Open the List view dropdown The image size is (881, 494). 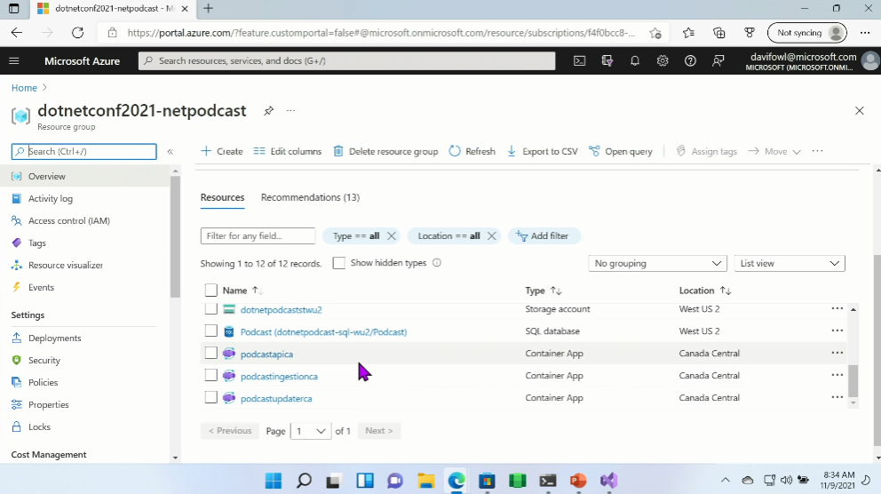(x=789, y=264)
